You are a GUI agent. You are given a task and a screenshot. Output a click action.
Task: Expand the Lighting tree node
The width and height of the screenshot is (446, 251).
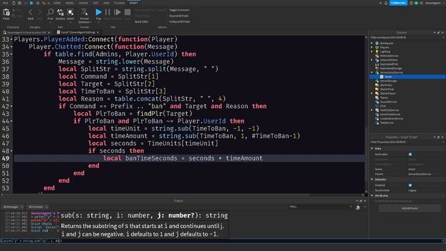tap(371, 52)
